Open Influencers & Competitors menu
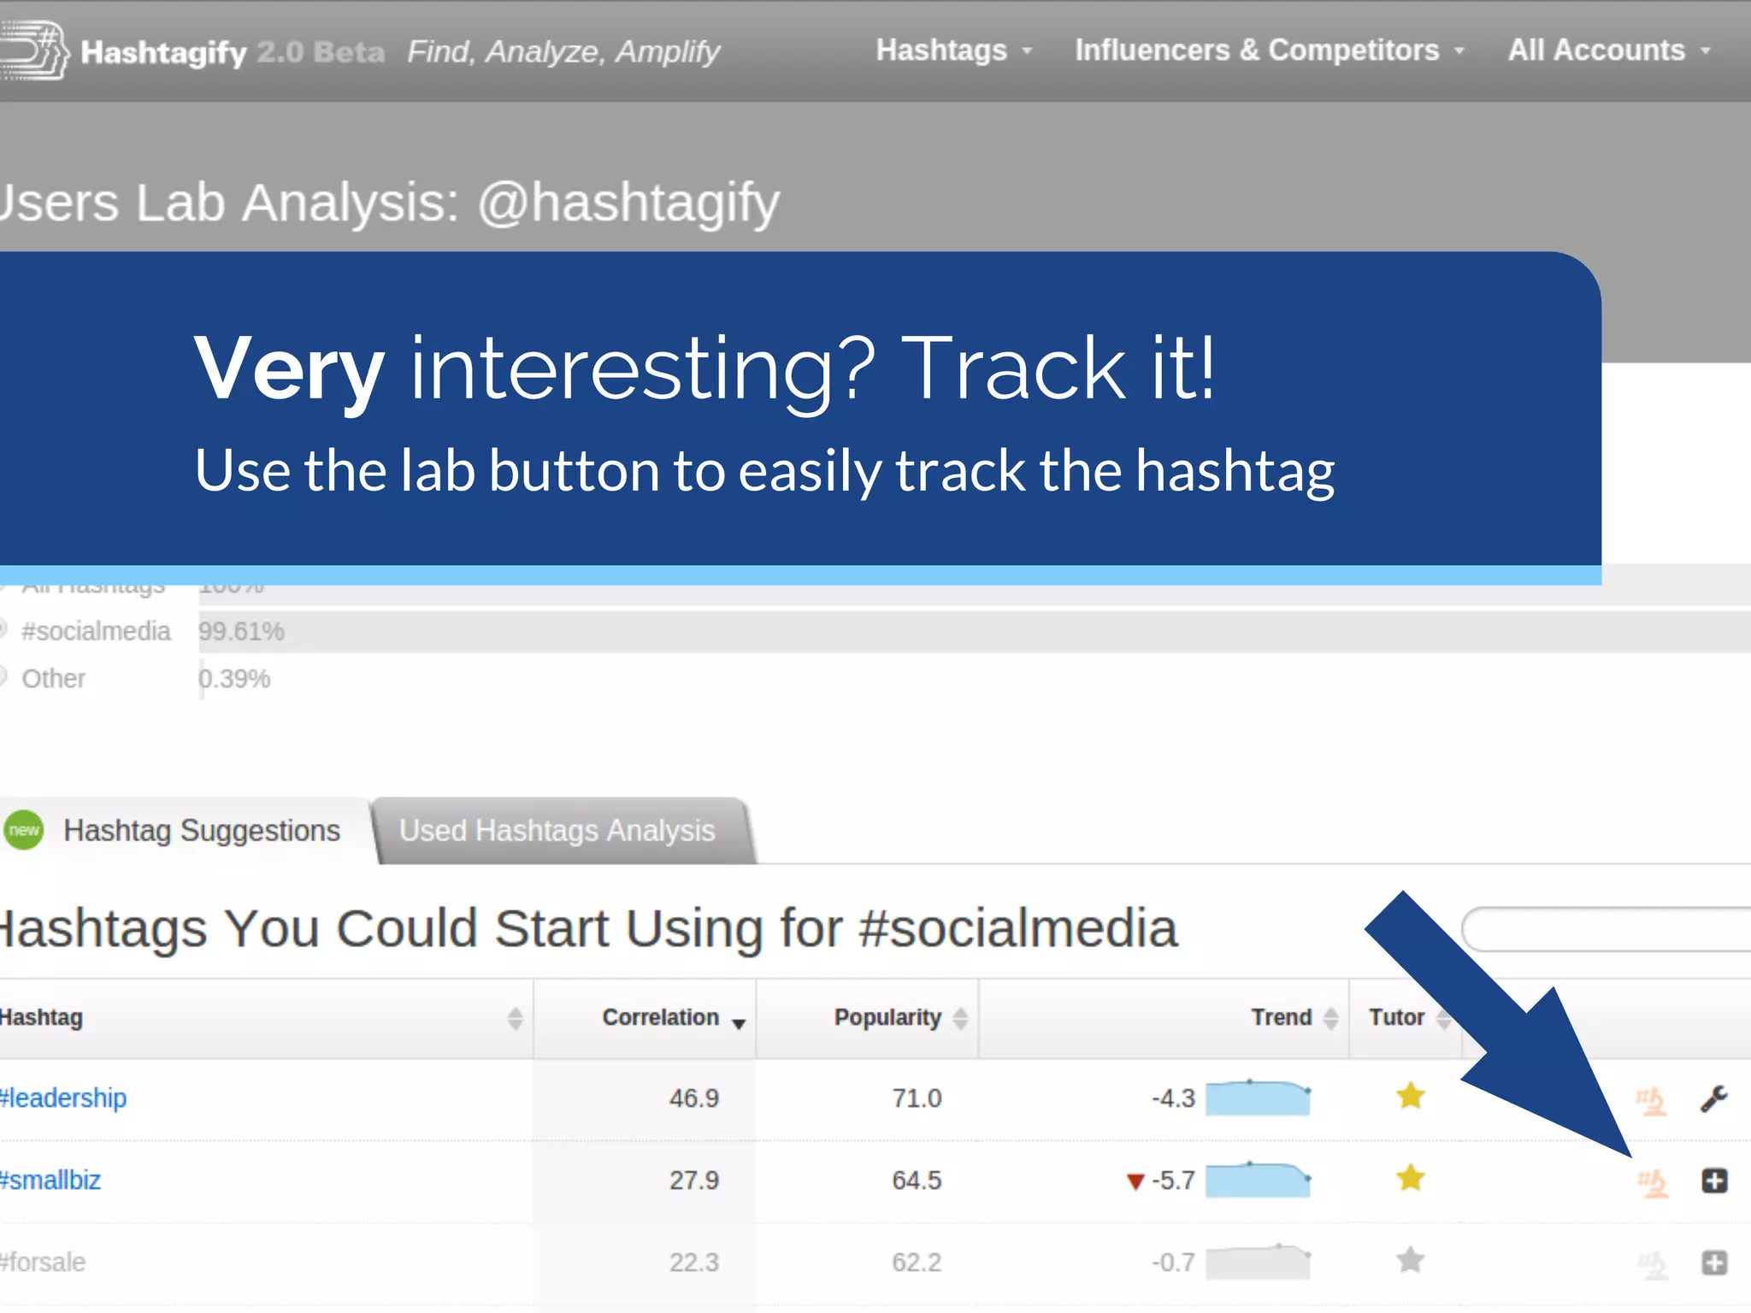Image resolution: width=1751 pixels, height=1313 pixels. tap(1270, 50)
